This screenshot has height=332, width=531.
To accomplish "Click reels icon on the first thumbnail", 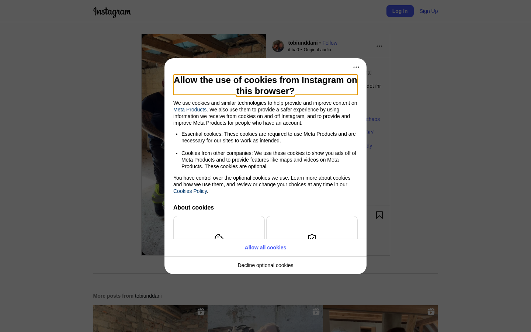I will pos(201,312).
